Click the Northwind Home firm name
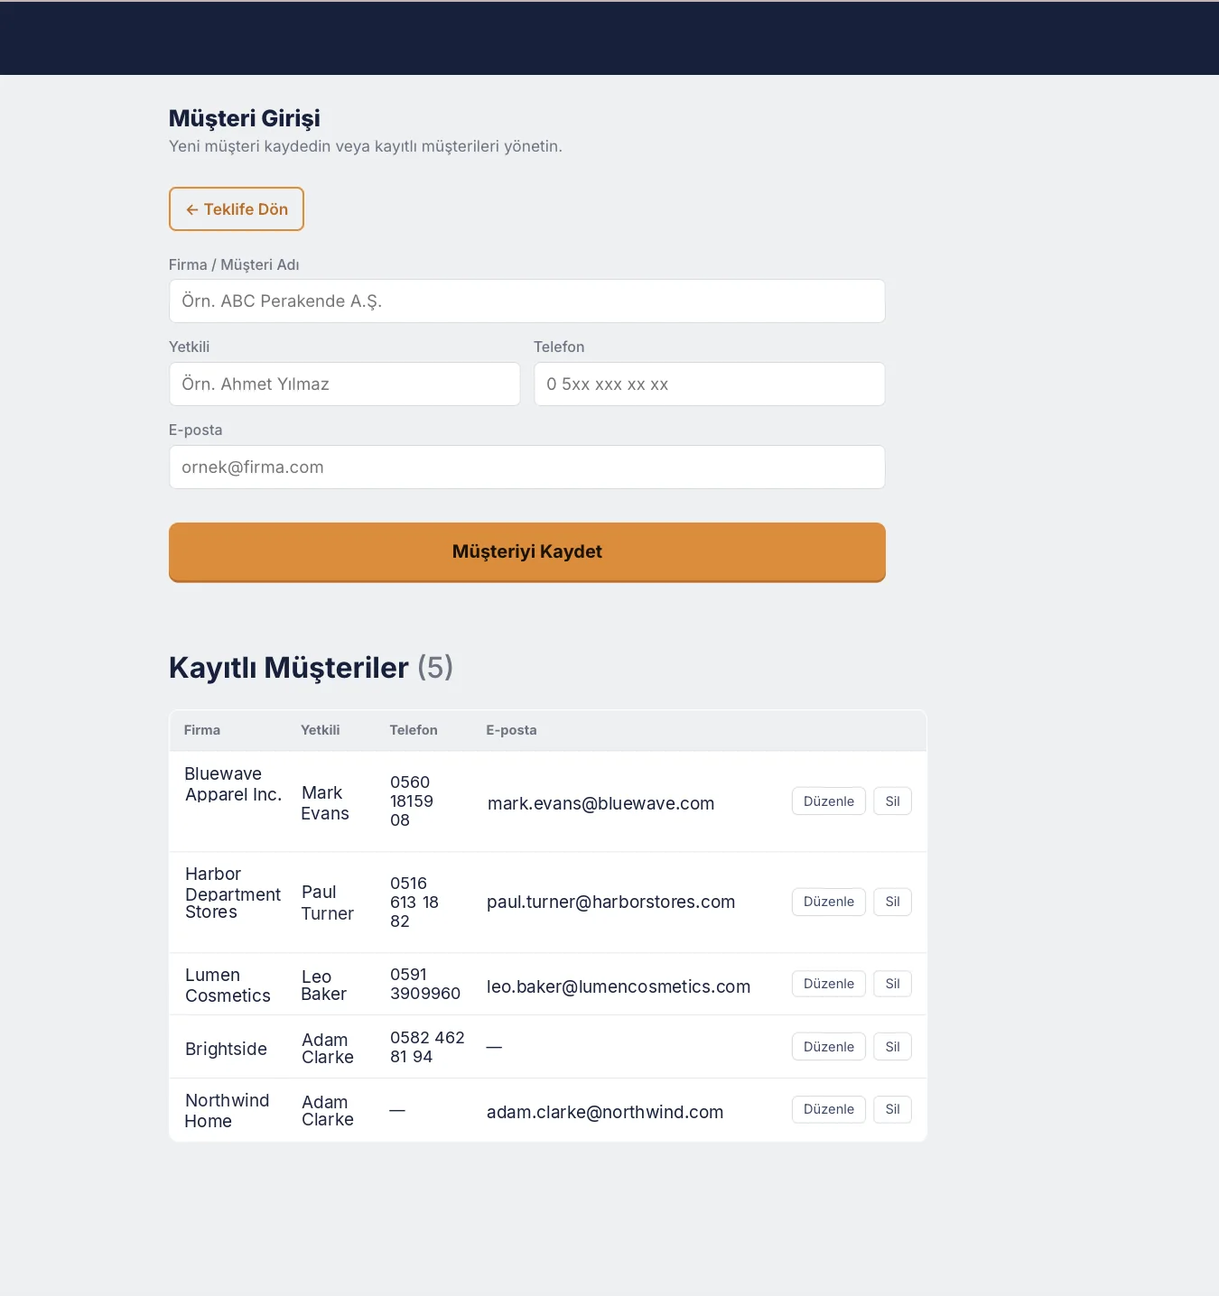 (227, 1111)
